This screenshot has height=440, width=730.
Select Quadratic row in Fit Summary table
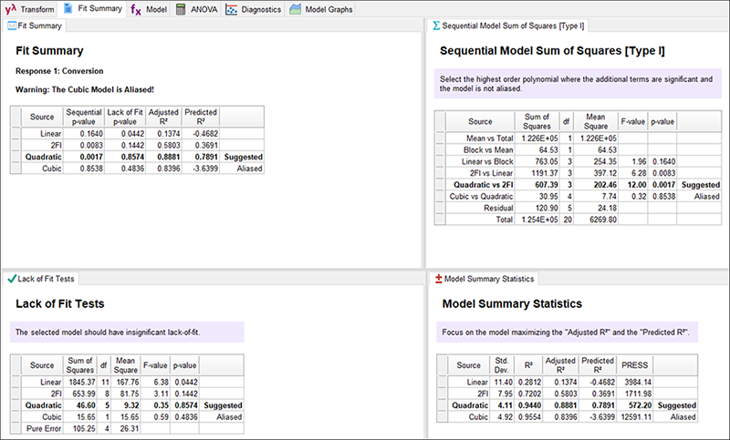coord(42,157)
